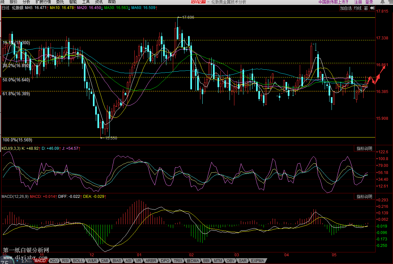
Task: Click the 17.696 high price marker
Action: (x=188, y=17)
